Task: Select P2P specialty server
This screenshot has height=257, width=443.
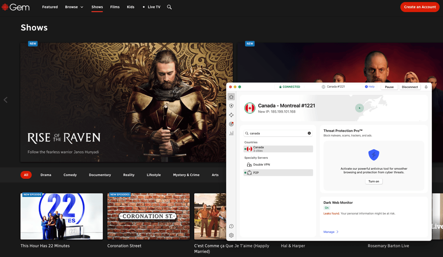Action: tap(278, 173)
